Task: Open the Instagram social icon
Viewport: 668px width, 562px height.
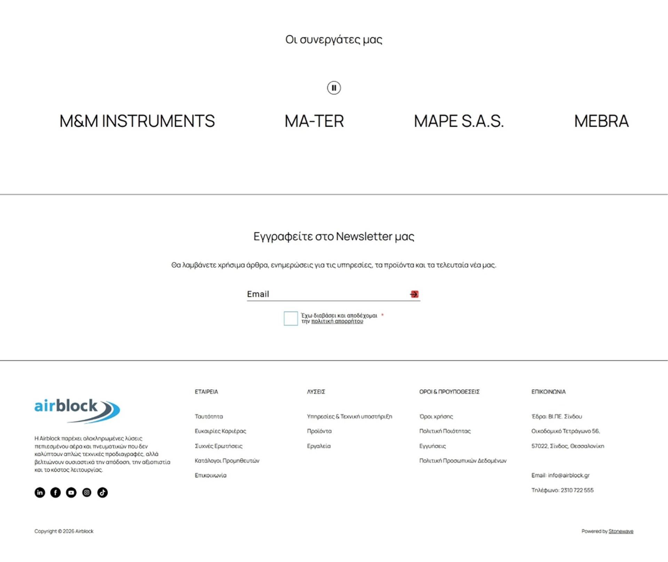Action: pos(87,492)
